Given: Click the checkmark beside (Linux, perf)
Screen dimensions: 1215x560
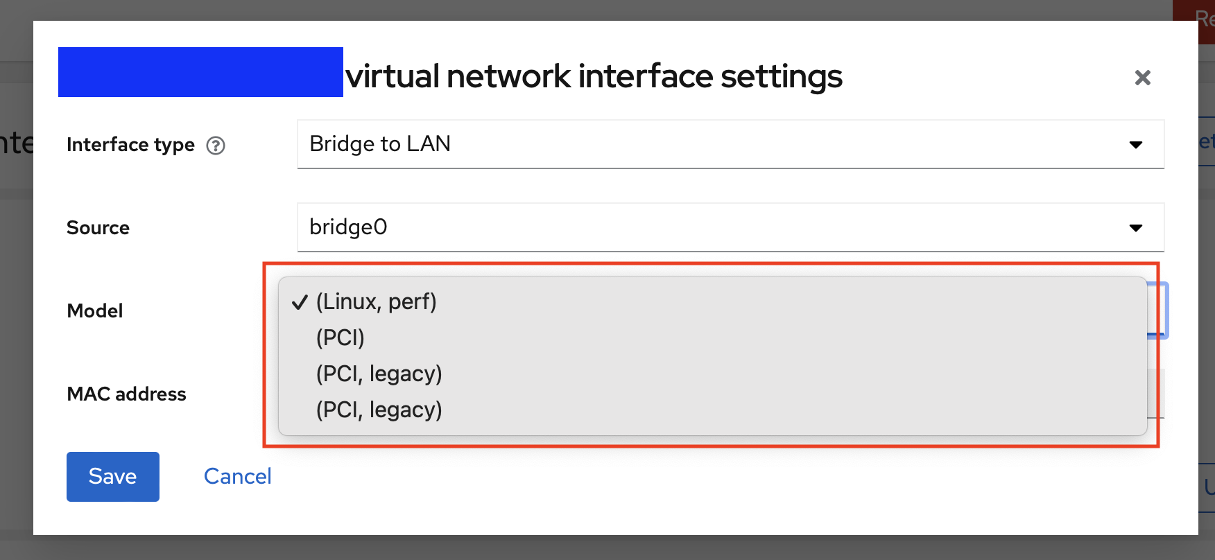Looking at the screenshot, I should (x=300, y=301).
